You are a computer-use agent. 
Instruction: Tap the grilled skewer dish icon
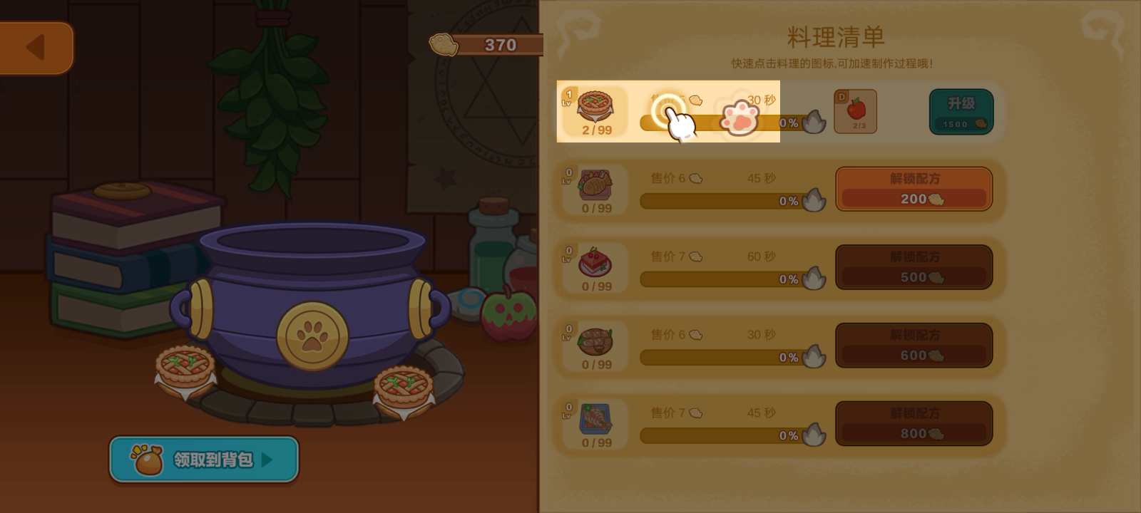pos(595,341)
